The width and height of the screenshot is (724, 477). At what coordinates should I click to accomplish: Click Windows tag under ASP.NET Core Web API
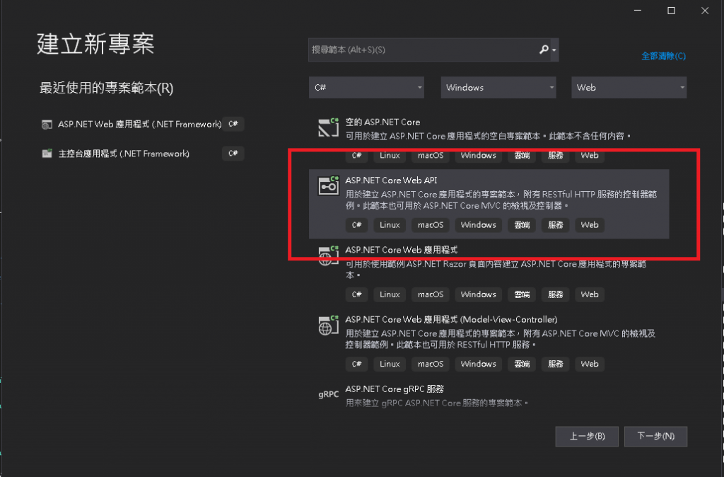pyautogui.click(x=479, y=224)
